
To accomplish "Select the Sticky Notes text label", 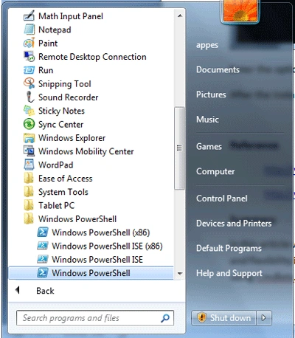I will (61, 111).
